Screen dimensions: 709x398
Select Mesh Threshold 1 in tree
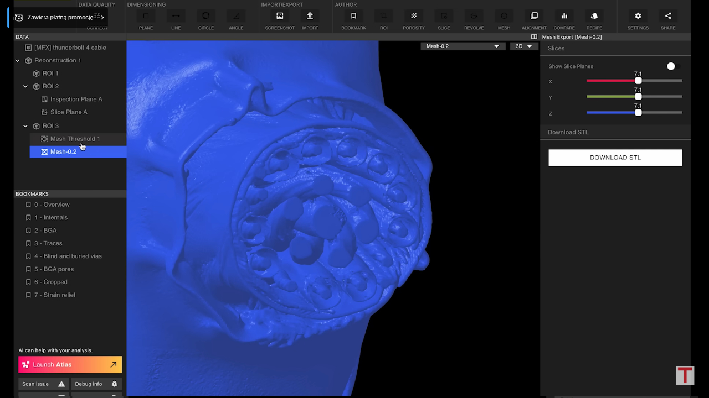click(75, 139)
